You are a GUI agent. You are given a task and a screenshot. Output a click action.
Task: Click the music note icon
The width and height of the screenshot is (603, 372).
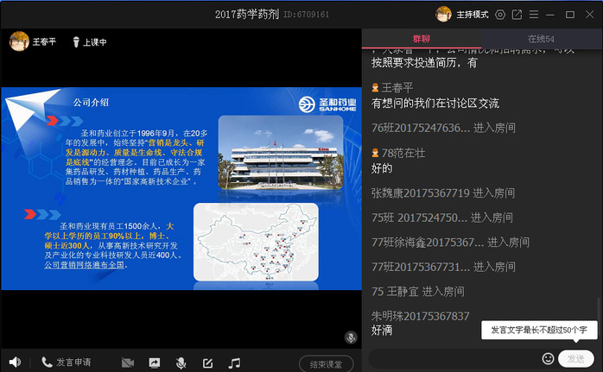pyautogui.click(x=234, y=363)
